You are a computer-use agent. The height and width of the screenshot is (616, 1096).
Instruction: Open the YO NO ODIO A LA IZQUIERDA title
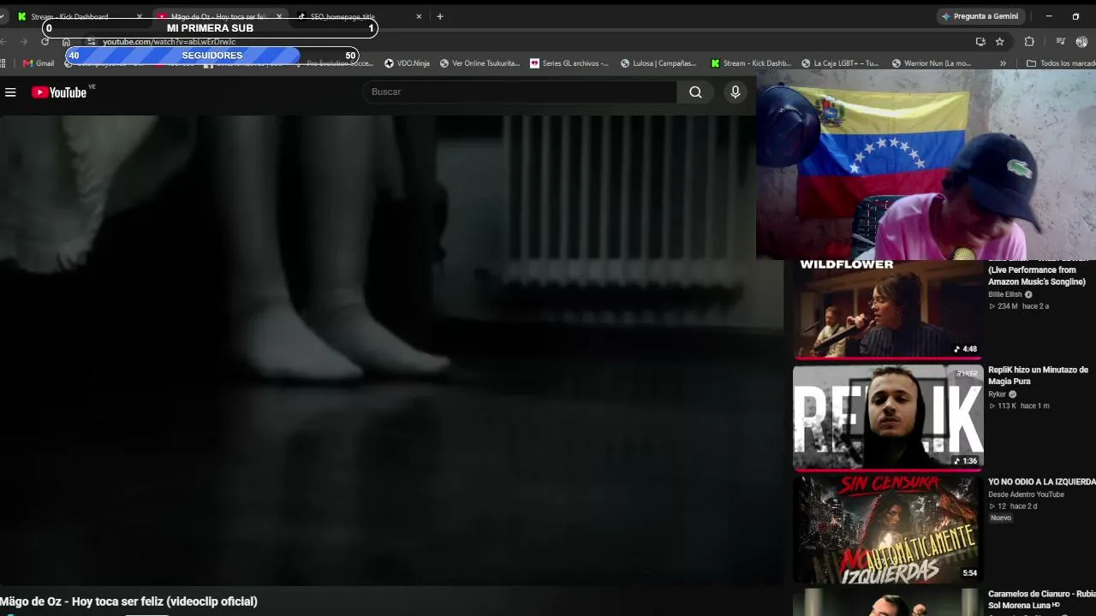pos(1042,482)
